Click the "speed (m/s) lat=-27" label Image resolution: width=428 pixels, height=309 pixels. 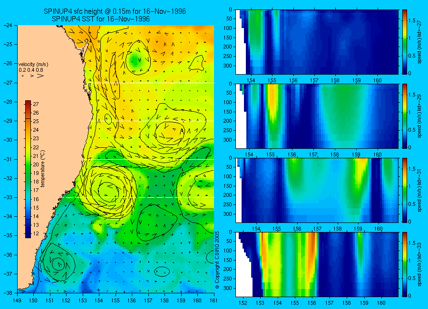click(420, 42)
